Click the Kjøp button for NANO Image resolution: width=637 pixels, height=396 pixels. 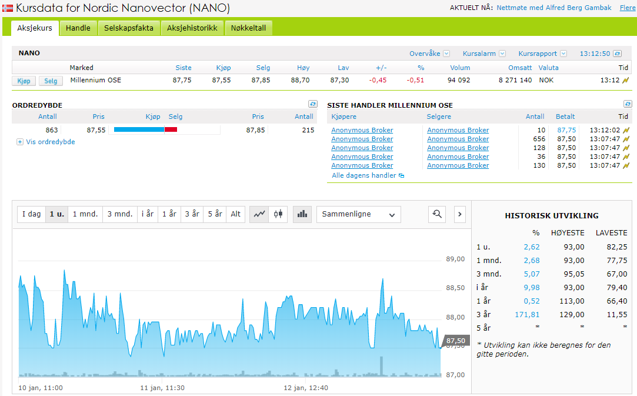pos(24,81)
